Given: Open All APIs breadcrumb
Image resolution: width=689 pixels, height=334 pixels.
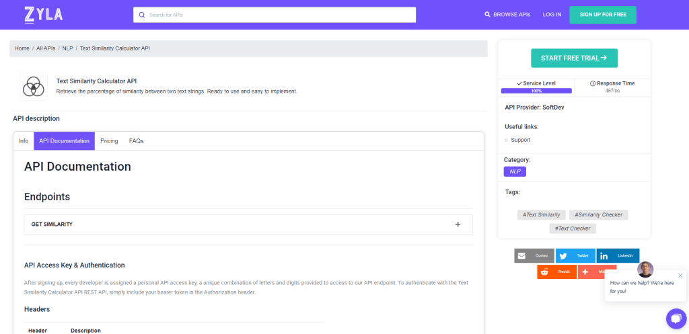Looking at the screenshot, I should (46, 48).
